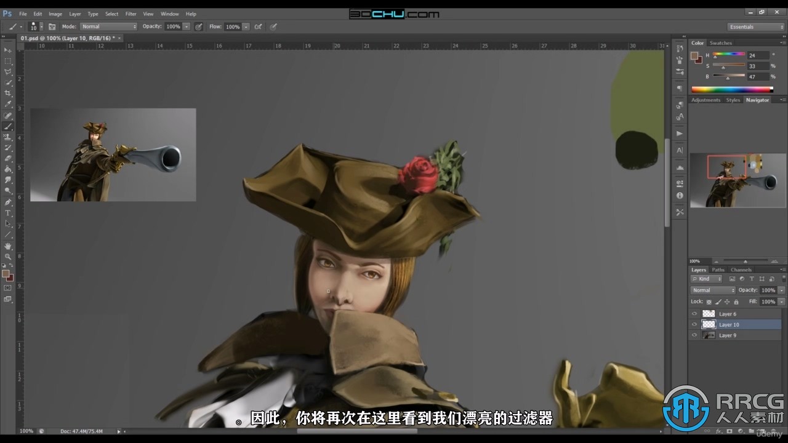Open the Actions panel play icon
The image size is (788, 443).
click(x=680, y=133)
